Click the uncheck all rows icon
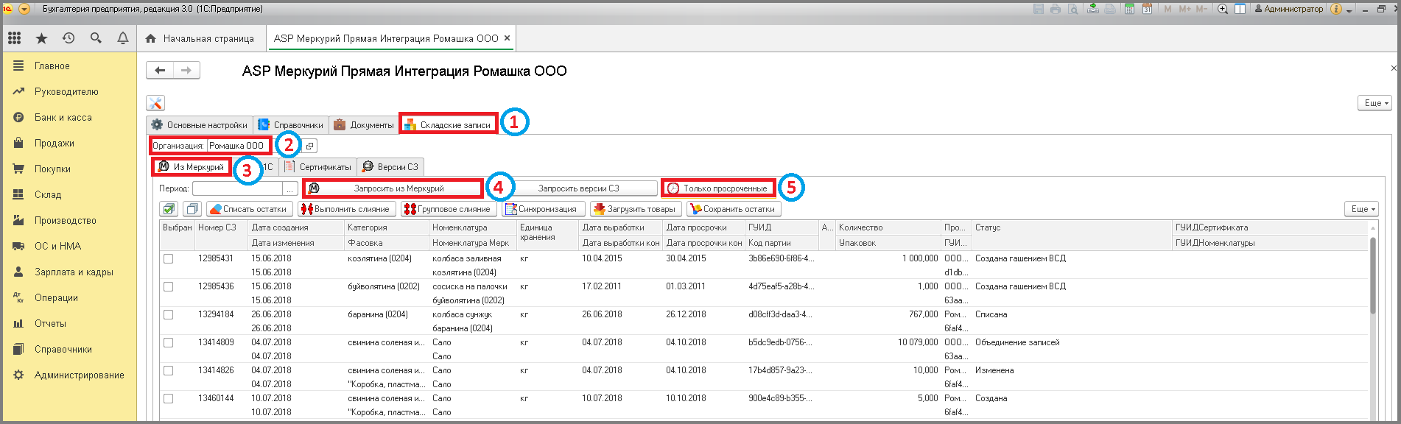This screenshot has height=424, width=1401. tap(192, 209)
